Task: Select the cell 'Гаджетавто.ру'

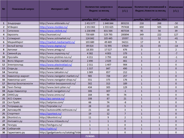Action: [x=23, y=132]
